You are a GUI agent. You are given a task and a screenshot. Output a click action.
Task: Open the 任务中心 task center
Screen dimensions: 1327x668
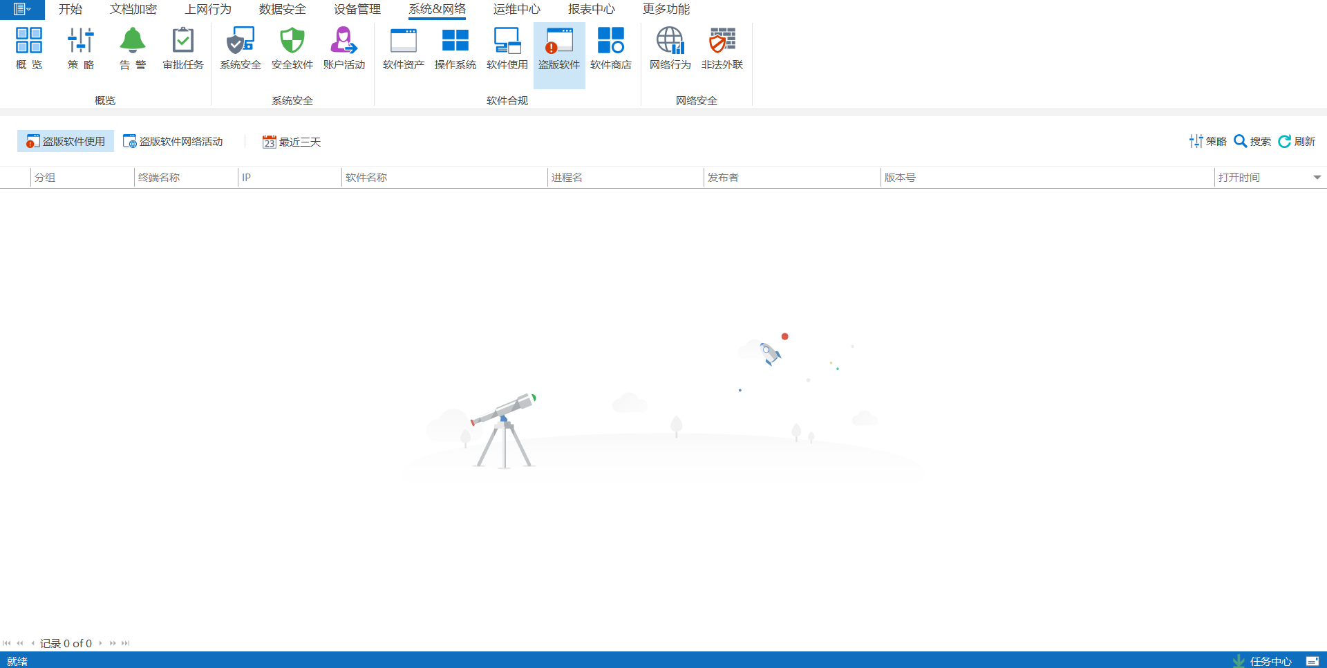click(1270, 661)
